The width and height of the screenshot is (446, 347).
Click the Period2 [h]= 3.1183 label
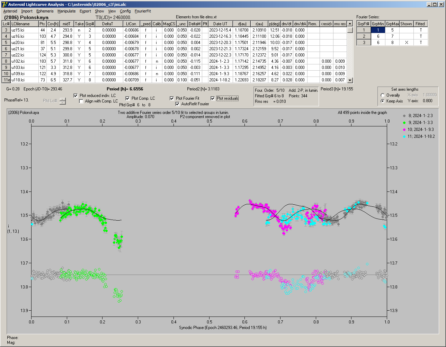pos(203,89)
